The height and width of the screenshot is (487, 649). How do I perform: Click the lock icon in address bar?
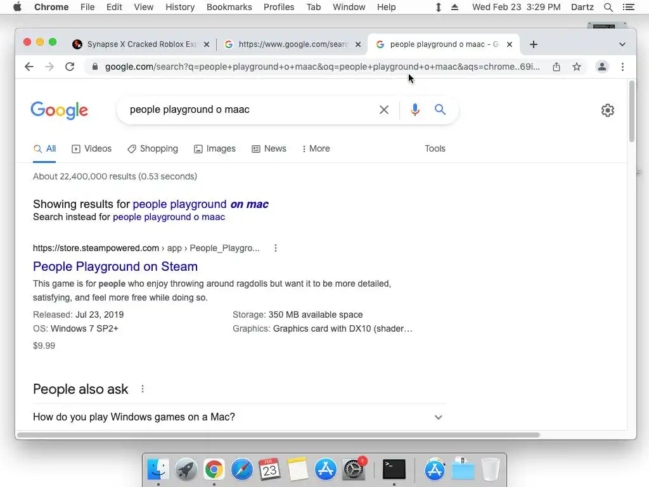pos(95,67)
